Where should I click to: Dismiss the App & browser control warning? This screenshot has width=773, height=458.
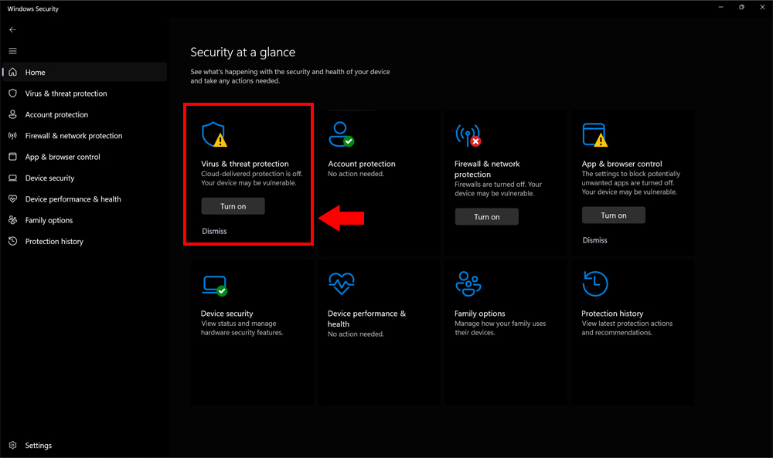594,240
